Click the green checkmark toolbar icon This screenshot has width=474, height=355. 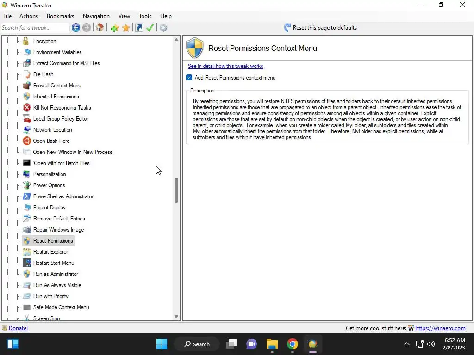pos(150,28)
